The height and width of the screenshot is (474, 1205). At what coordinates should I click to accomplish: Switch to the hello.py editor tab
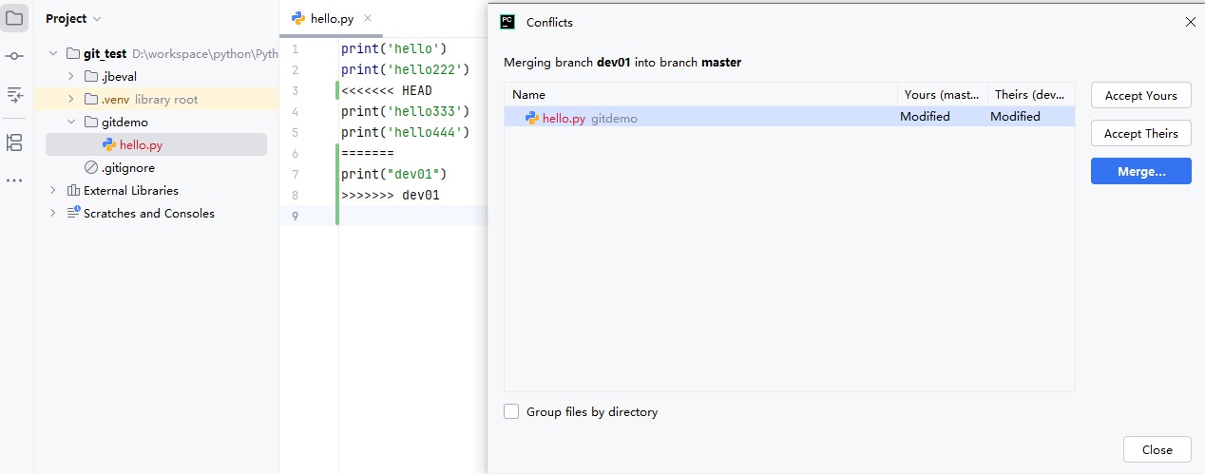pyautogui.click(x=331, y=18)
